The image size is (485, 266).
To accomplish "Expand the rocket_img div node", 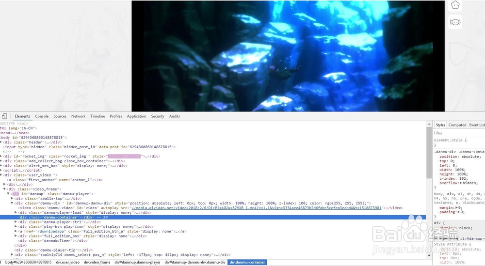I will tap(1, 156).
